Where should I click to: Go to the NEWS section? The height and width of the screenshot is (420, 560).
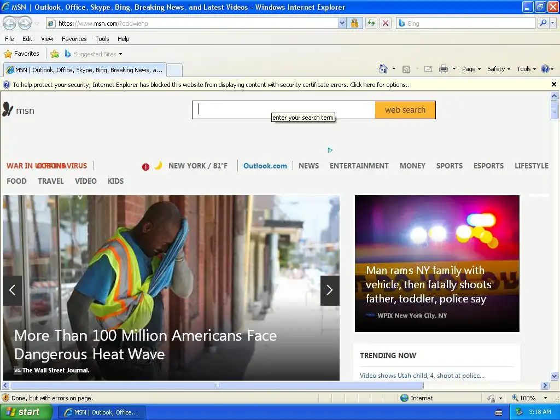308,166
